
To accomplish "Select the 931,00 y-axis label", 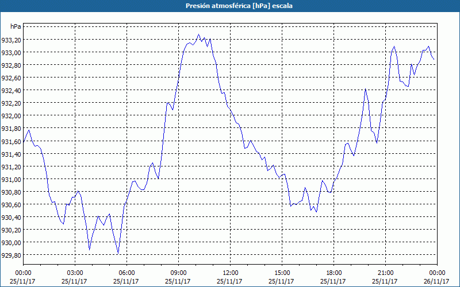I will 11,179.
